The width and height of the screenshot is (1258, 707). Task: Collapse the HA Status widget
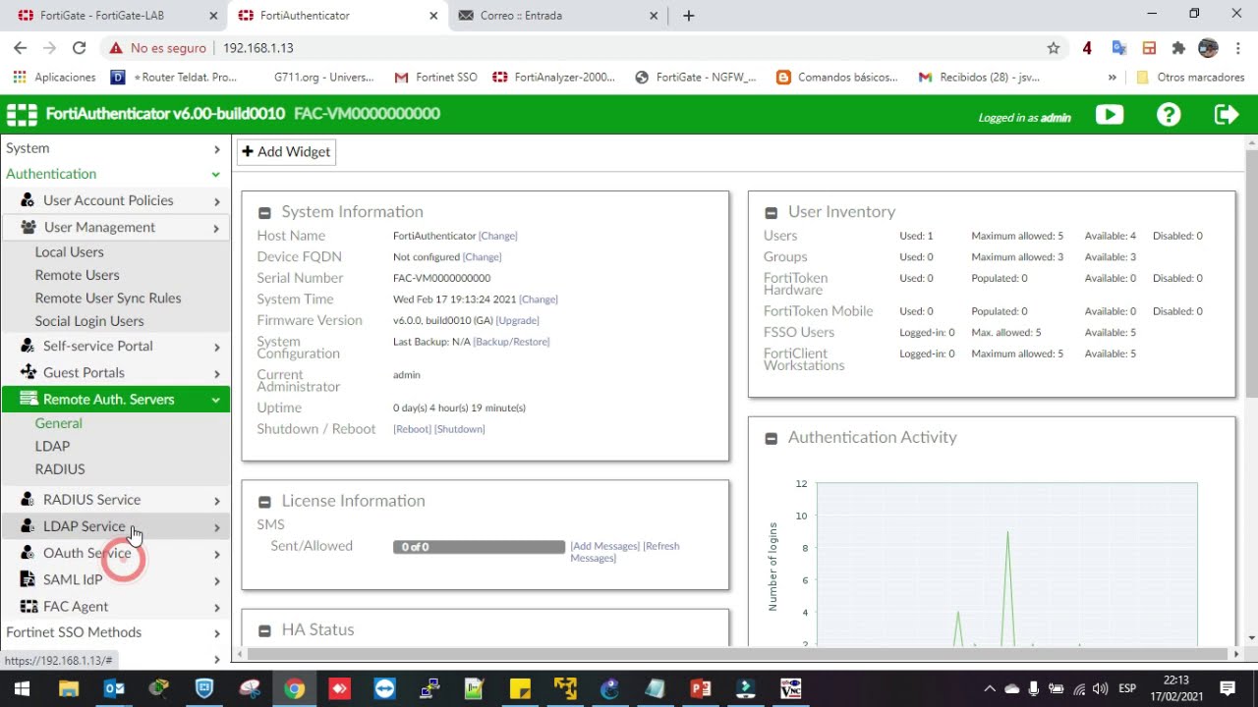(x=264, y=631)
